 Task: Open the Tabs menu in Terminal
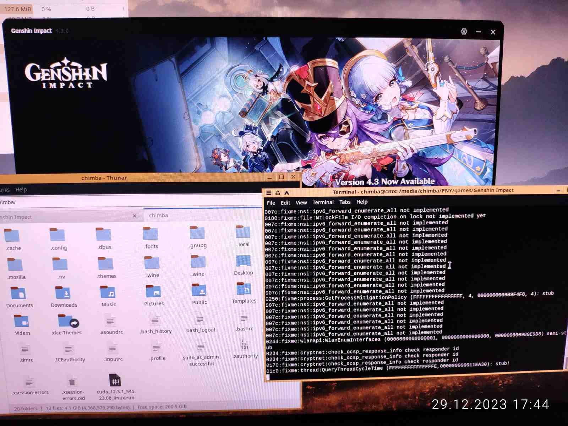(345, 202)
